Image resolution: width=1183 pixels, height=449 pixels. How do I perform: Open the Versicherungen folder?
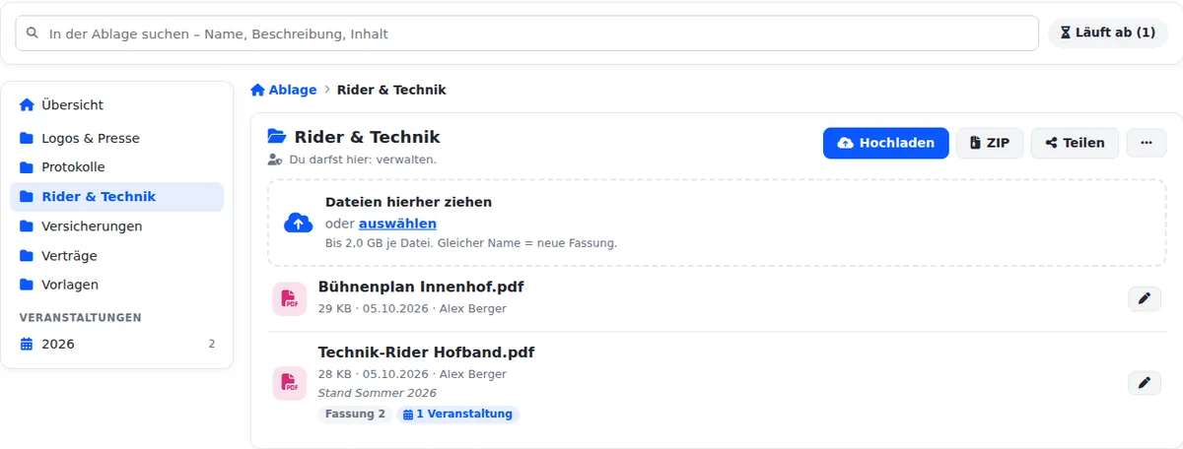click(117, 225)
